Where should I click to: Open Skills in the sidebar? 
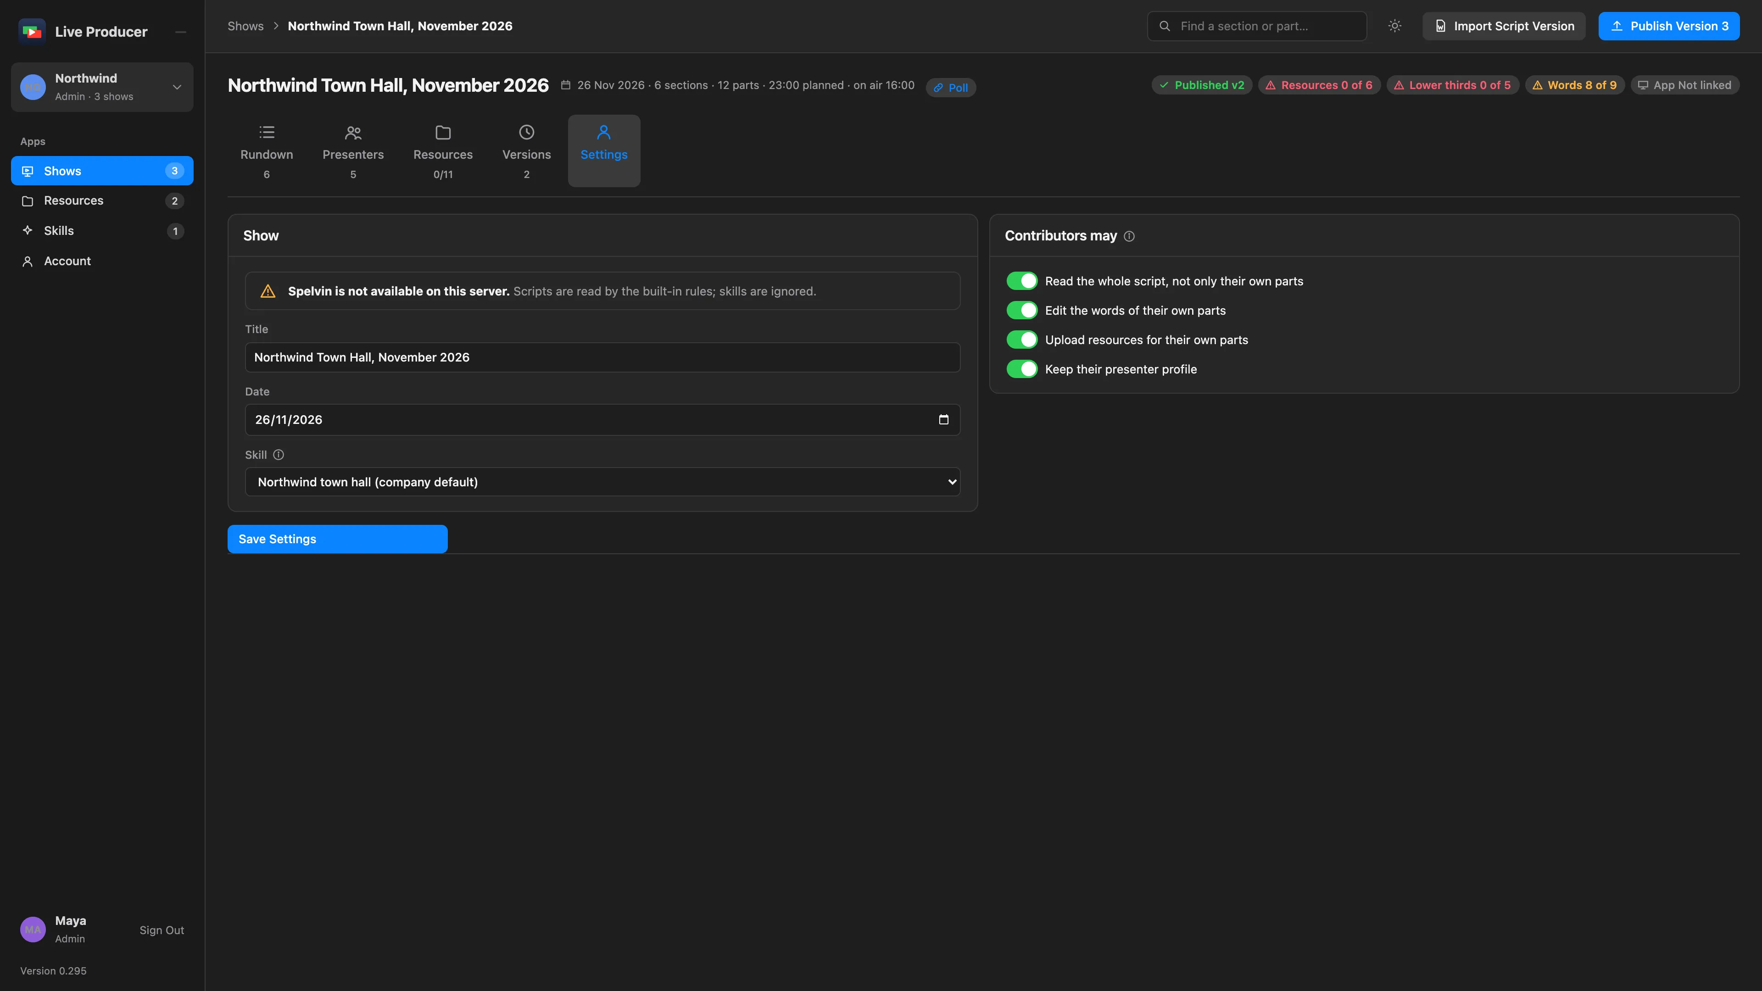[x=102, y=231]
